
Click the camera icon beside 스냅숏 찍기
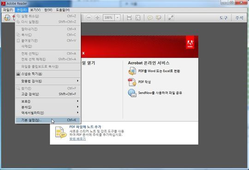pyautogui.click(x=18, y=74)
